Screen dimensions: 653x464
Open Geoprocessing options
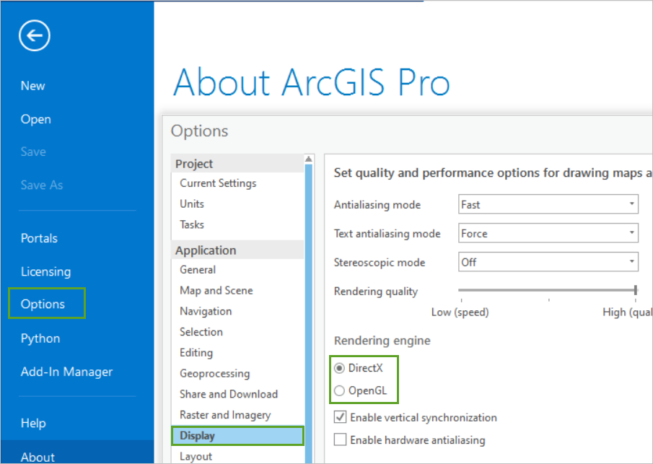pos(214,374)
